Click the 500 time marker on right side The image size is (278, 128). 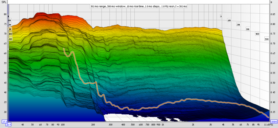point(266,39)
